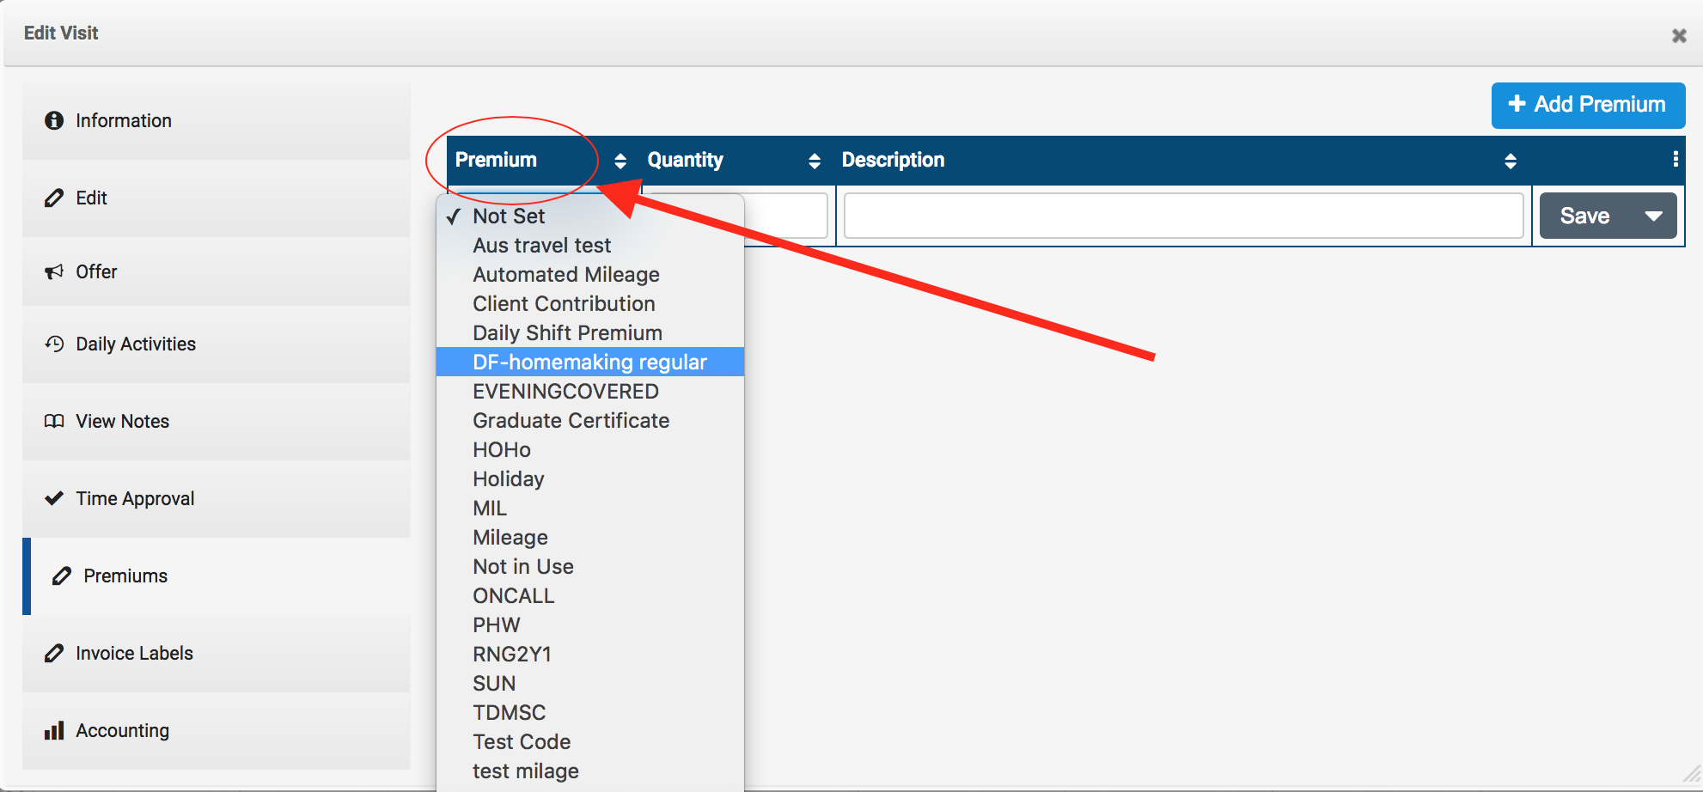The width and height of the screenshot is (1703, 792).
Task: Click the pencil icon beside Edit
Action: pos(54,198)
